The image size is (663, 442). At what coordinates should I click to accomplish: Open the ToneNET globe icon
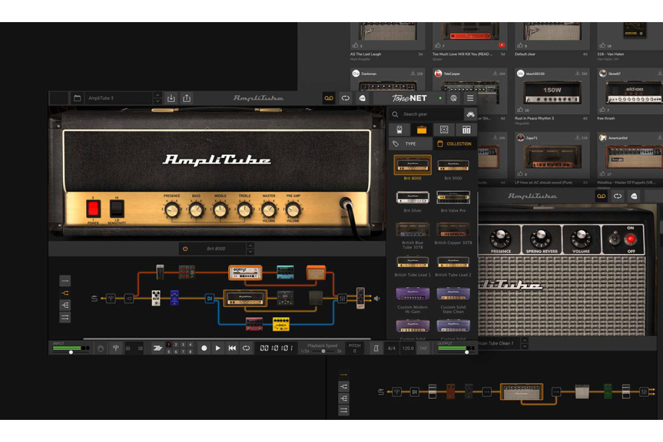pos(454,98)
